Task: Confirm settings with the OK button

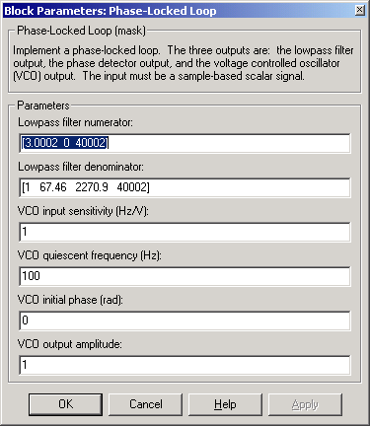Action: pyautogui.click(x=65, y=404)
